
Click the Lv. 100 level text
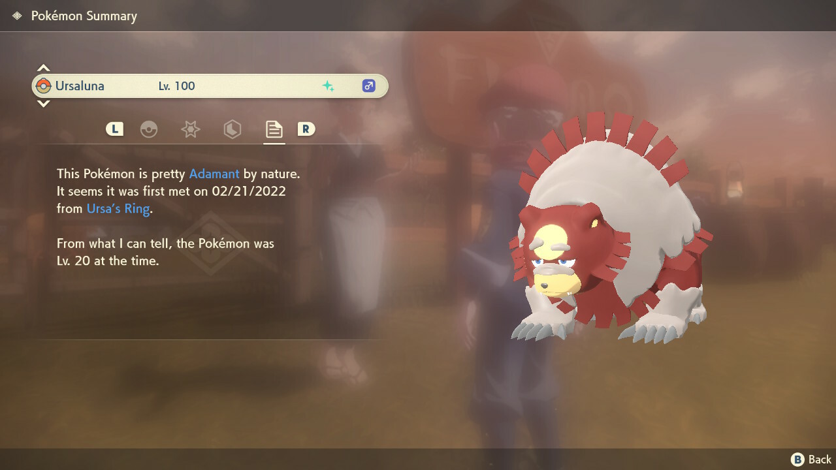point(176,86)
